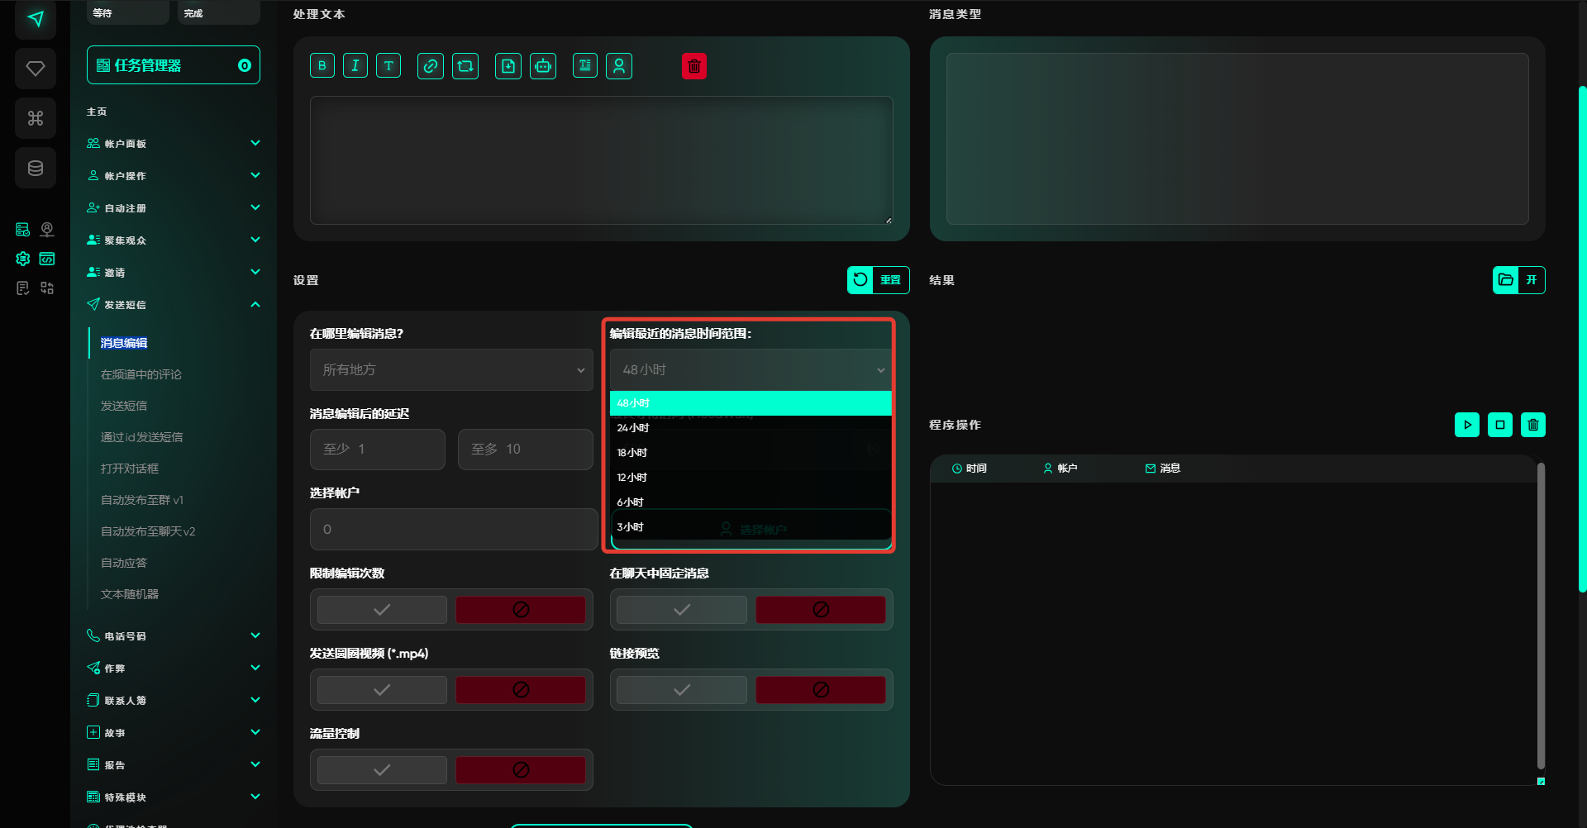The width and height of the screenshot is (1587, 828).
Task: Select 自动应答 in the sidebar
Action: pos(124,563)
